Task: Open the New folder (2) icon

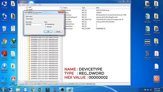Action: 156,18
